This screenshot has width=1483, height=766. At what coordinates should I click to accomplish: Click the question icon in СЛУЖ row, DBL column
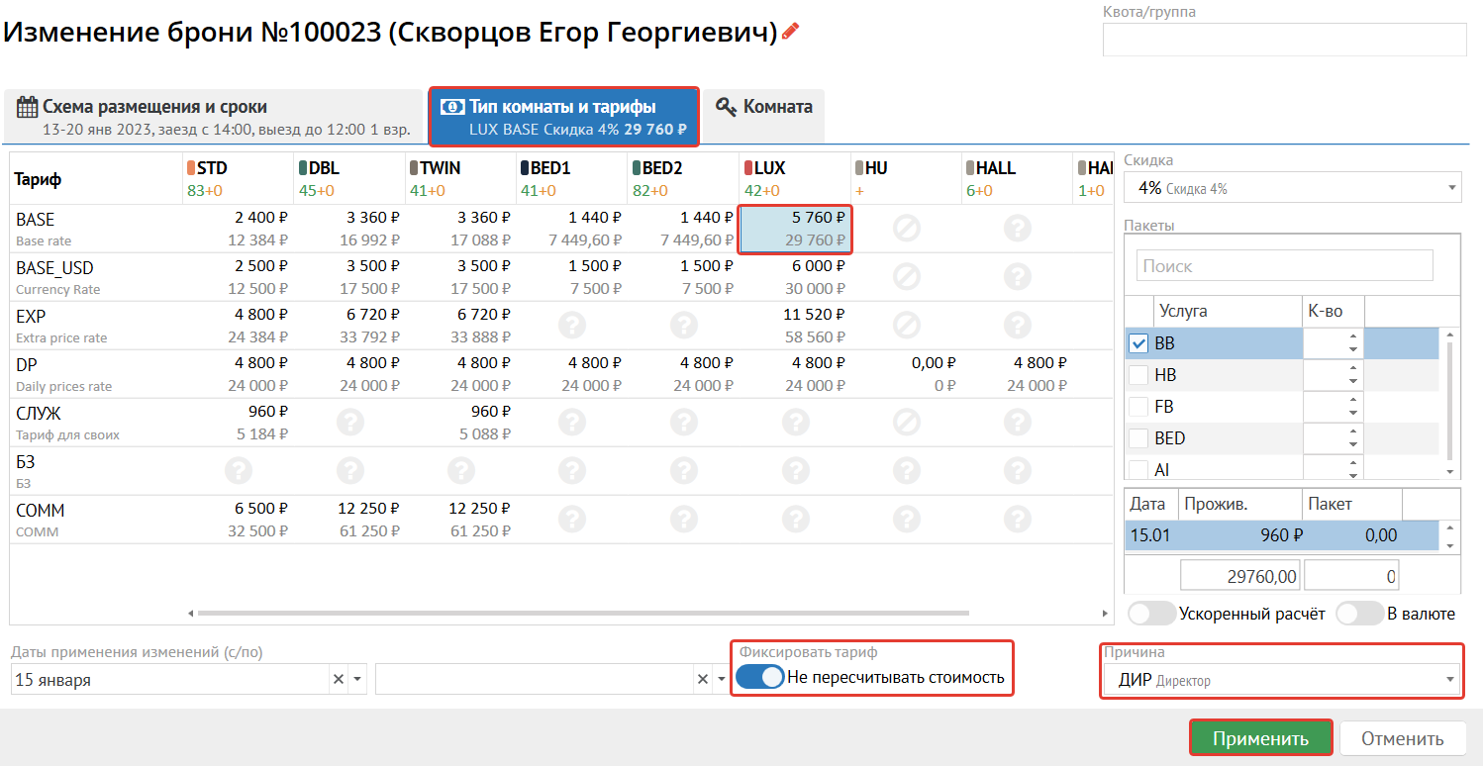(349, 423)
